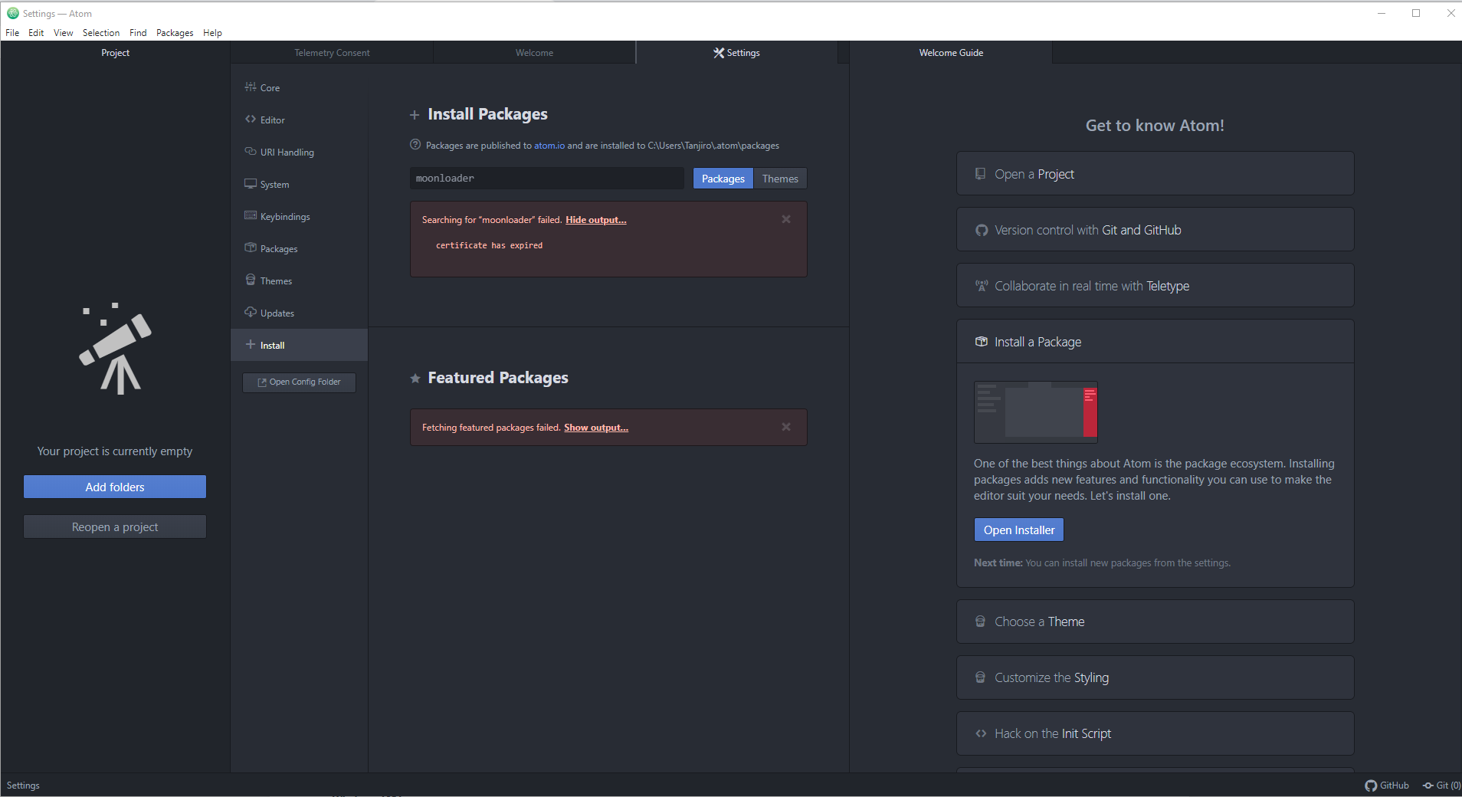Viewport: 1462px width, 797px height.
Task: Open the File menu
Action: coord(12,33)
